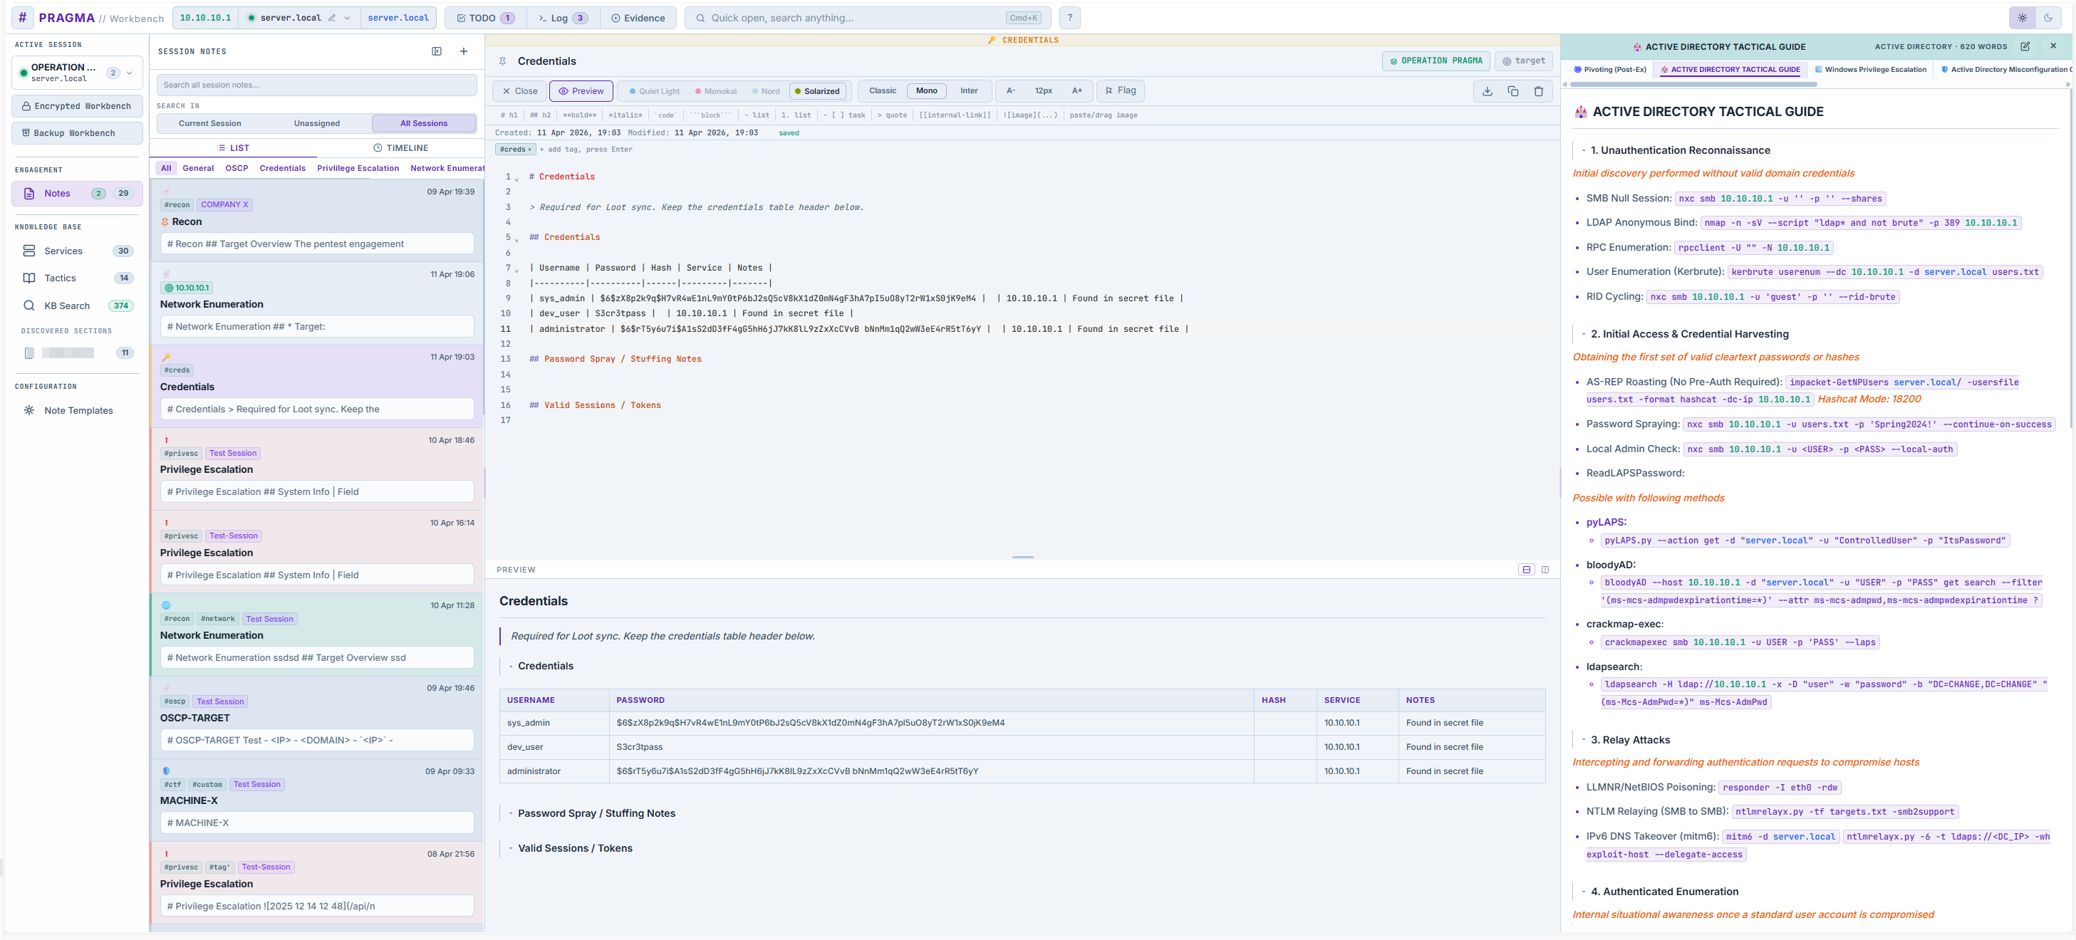Search in All Sessions
The height and width of the screenshot is (940, 2076).
424,123
